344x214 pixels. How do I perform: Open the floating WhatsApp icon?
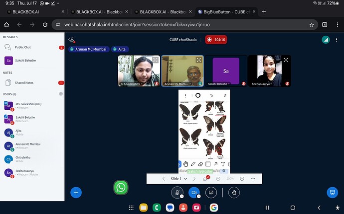(121, 187)
